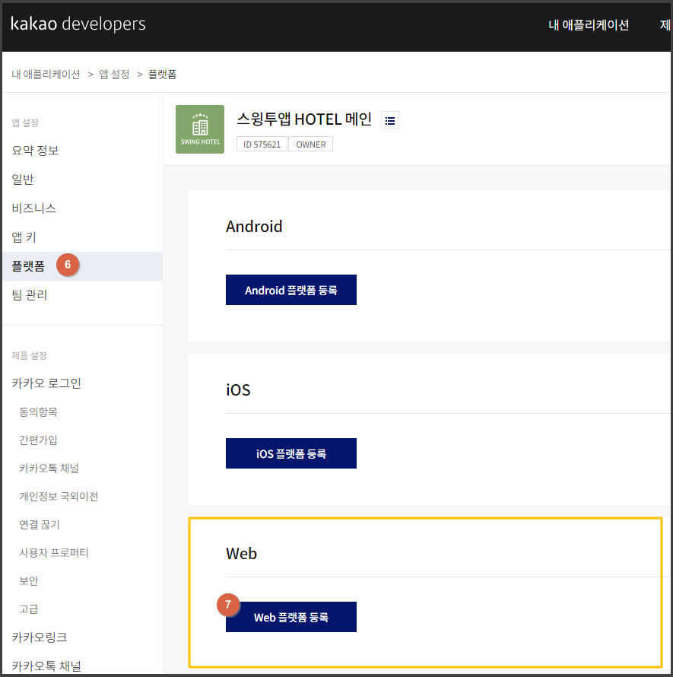The image size is (673, 677).
Task: Open 카카오 로그인 product settings
Action: (x=46, y=383)
